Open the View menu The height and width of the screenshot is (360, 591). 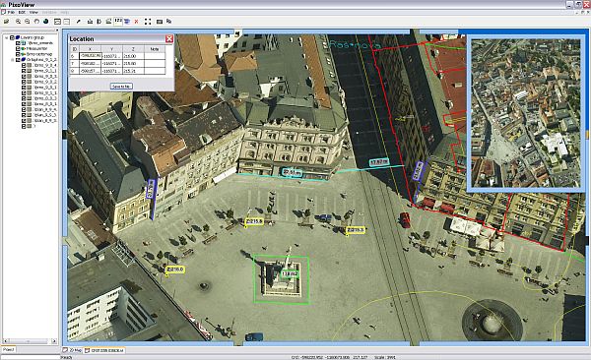click(x=33, y=13)
